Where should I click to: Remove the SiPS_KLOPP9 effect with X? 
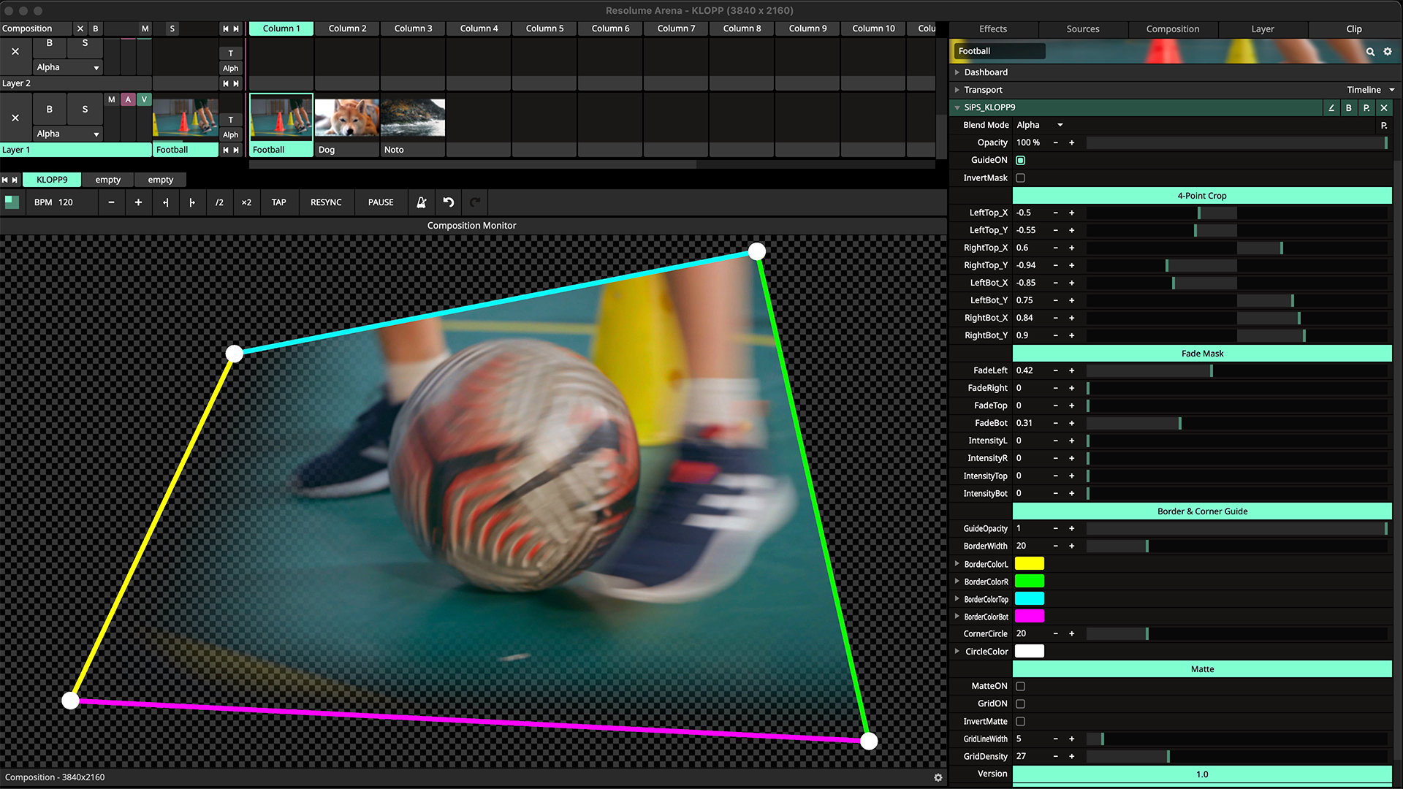click(x=1383, y=107)
